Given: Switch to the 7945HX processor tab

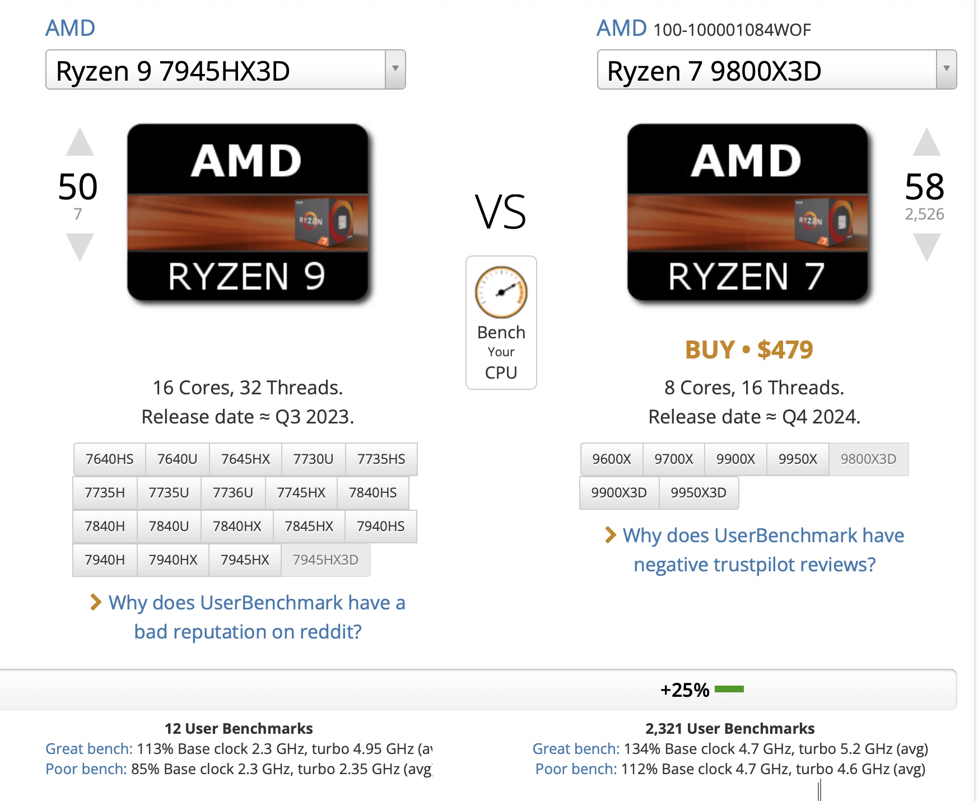Looking at the screenshot, I should (x=245, y=560).
